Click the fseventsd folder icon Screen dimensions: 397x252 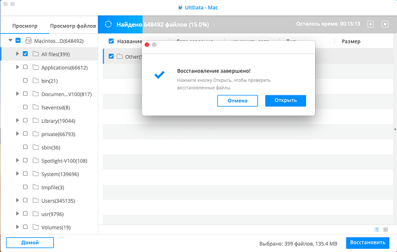pyautogui.click(x=36, y=107)
